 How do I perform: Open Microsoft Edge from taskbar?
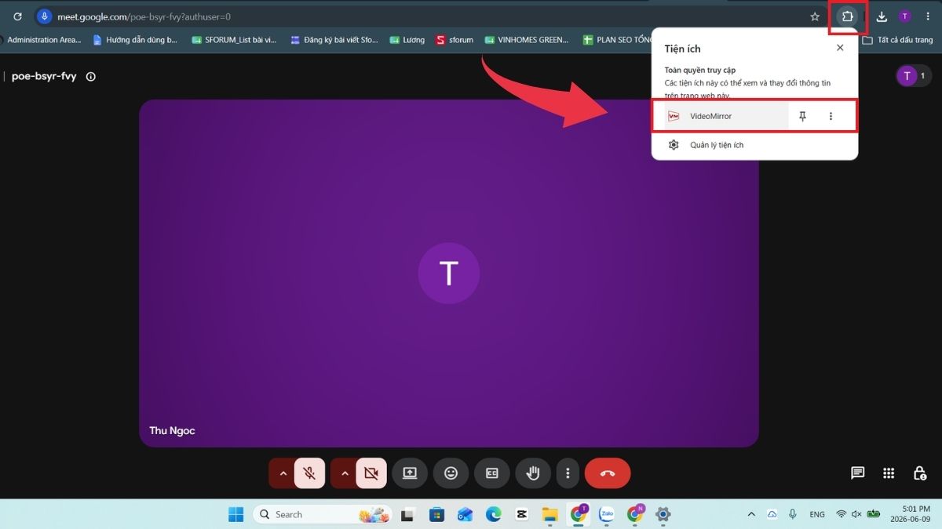click(493, 514)
